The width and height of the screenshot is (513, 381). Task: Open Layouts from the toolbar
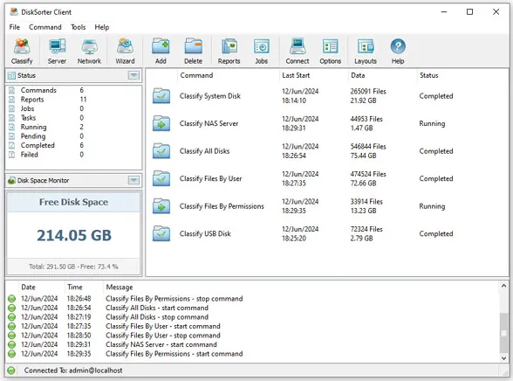pos(366,51)
